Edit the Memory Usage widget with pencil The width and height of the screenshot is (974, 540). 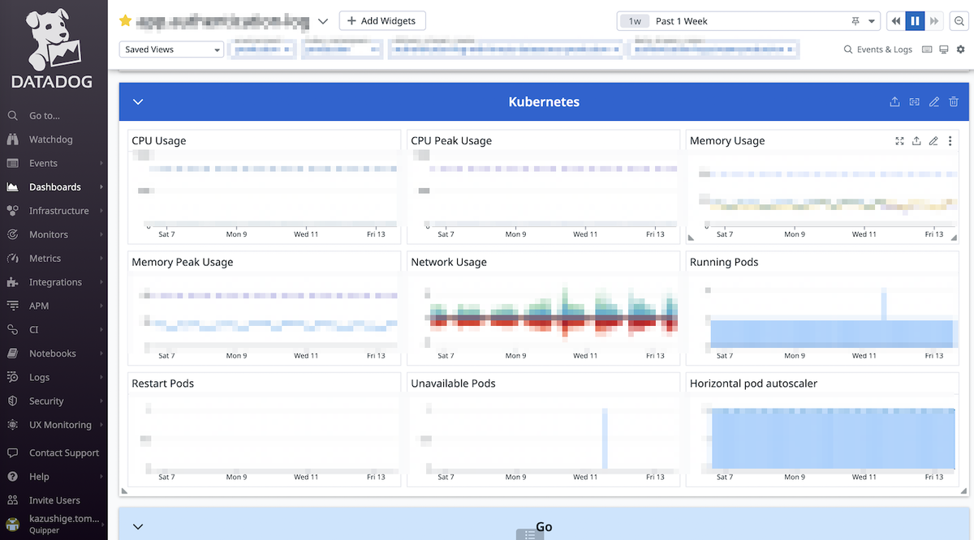pos(933,141)
